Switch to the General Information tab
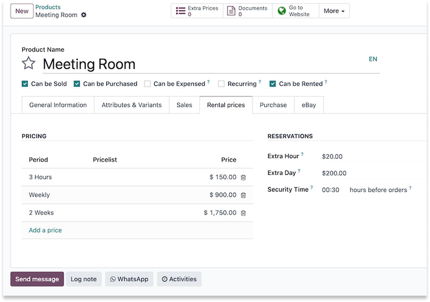The height and width of the screenshot is (302, 430). point(58,105)
